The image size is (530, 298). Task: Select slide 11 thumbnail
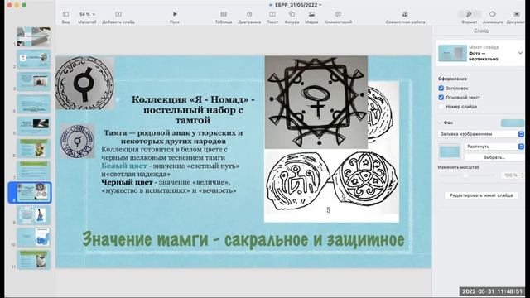pos(33,259)
